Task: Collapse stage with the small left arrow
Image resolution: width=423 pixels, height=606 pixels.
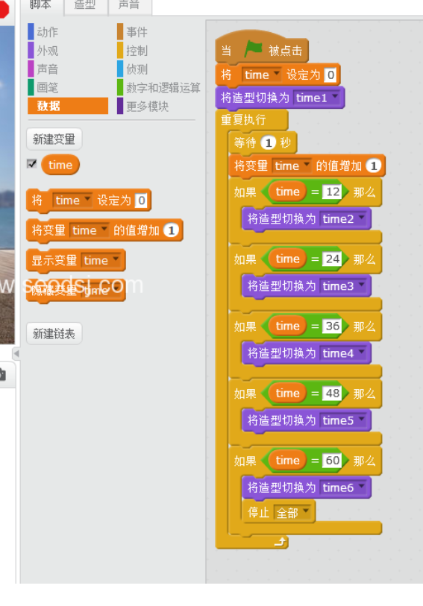Action: pos(16,353)
